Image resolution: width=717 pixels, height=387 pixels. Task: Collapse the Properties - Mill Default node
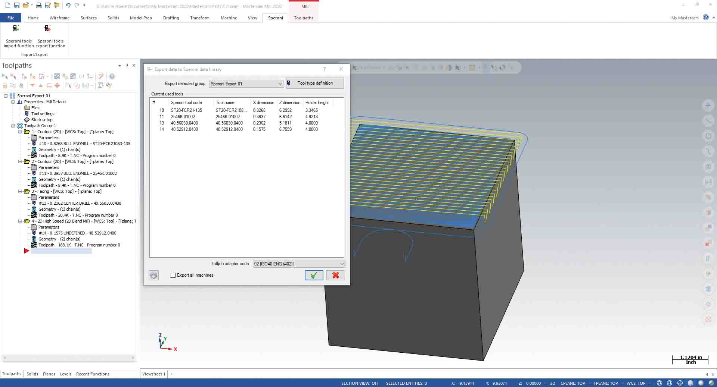coord(13,102)
